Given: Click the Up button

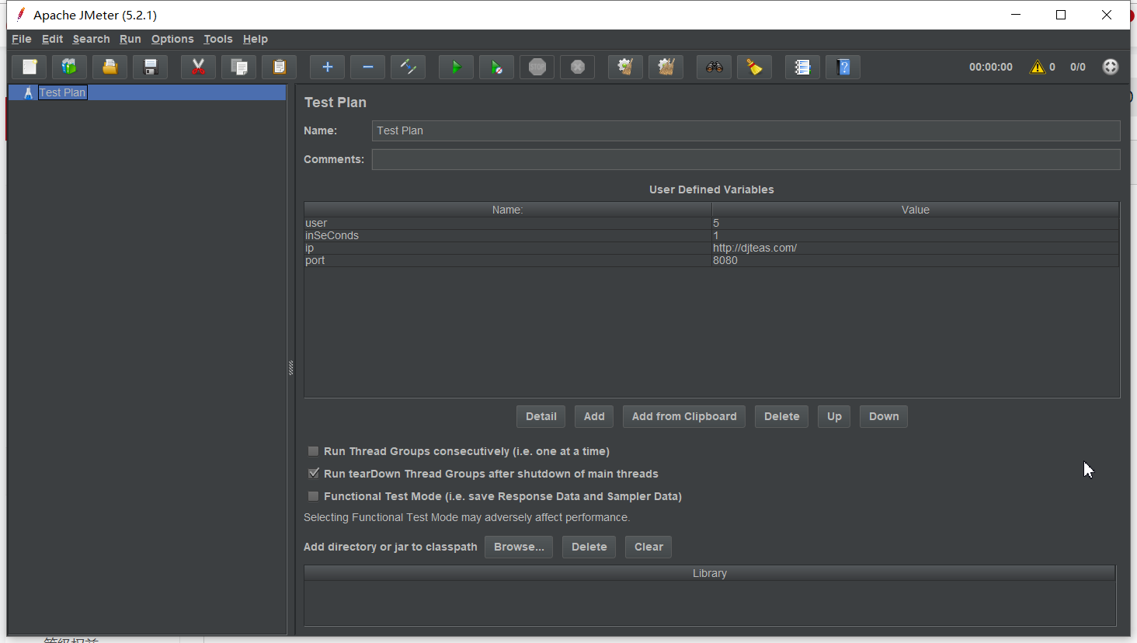Looking at the screenshot, I should pos(834,416).
